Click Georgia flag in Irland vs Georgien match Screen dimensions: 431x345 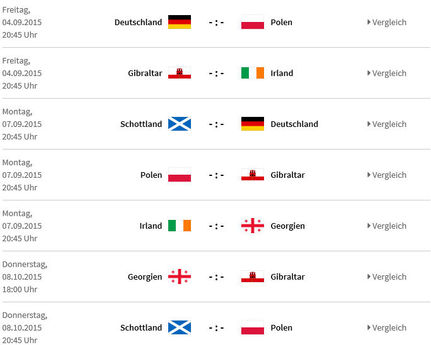pos(253,226)
